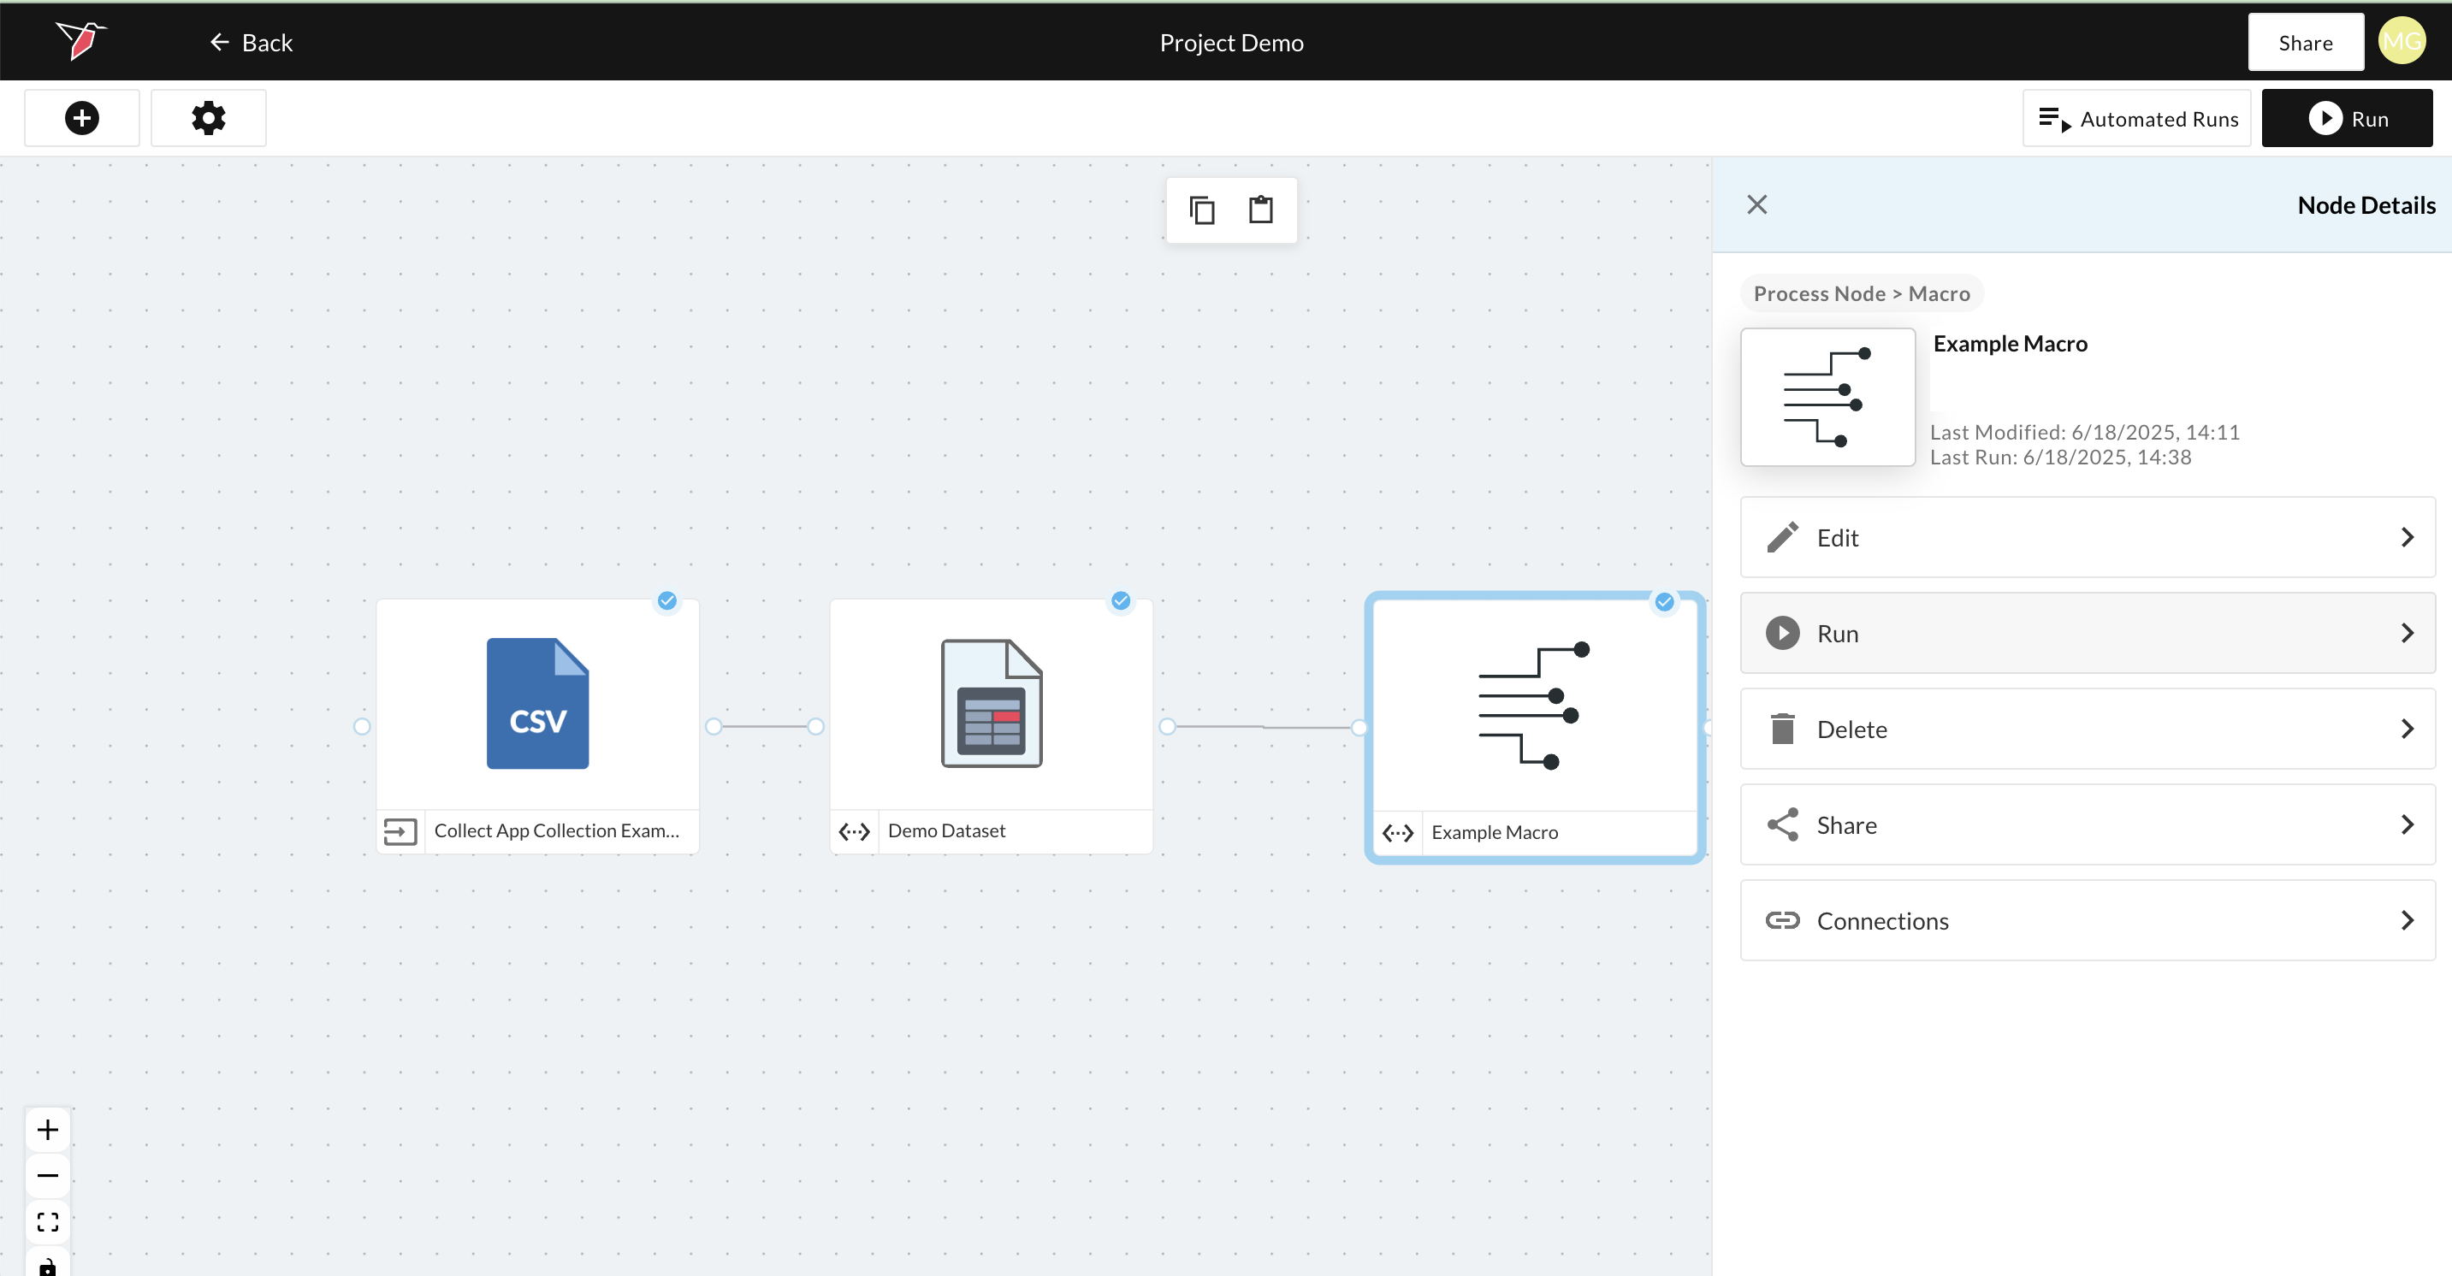Toggle the canvas lock icon
2452x1276 pixels.
coord(48,1266)
